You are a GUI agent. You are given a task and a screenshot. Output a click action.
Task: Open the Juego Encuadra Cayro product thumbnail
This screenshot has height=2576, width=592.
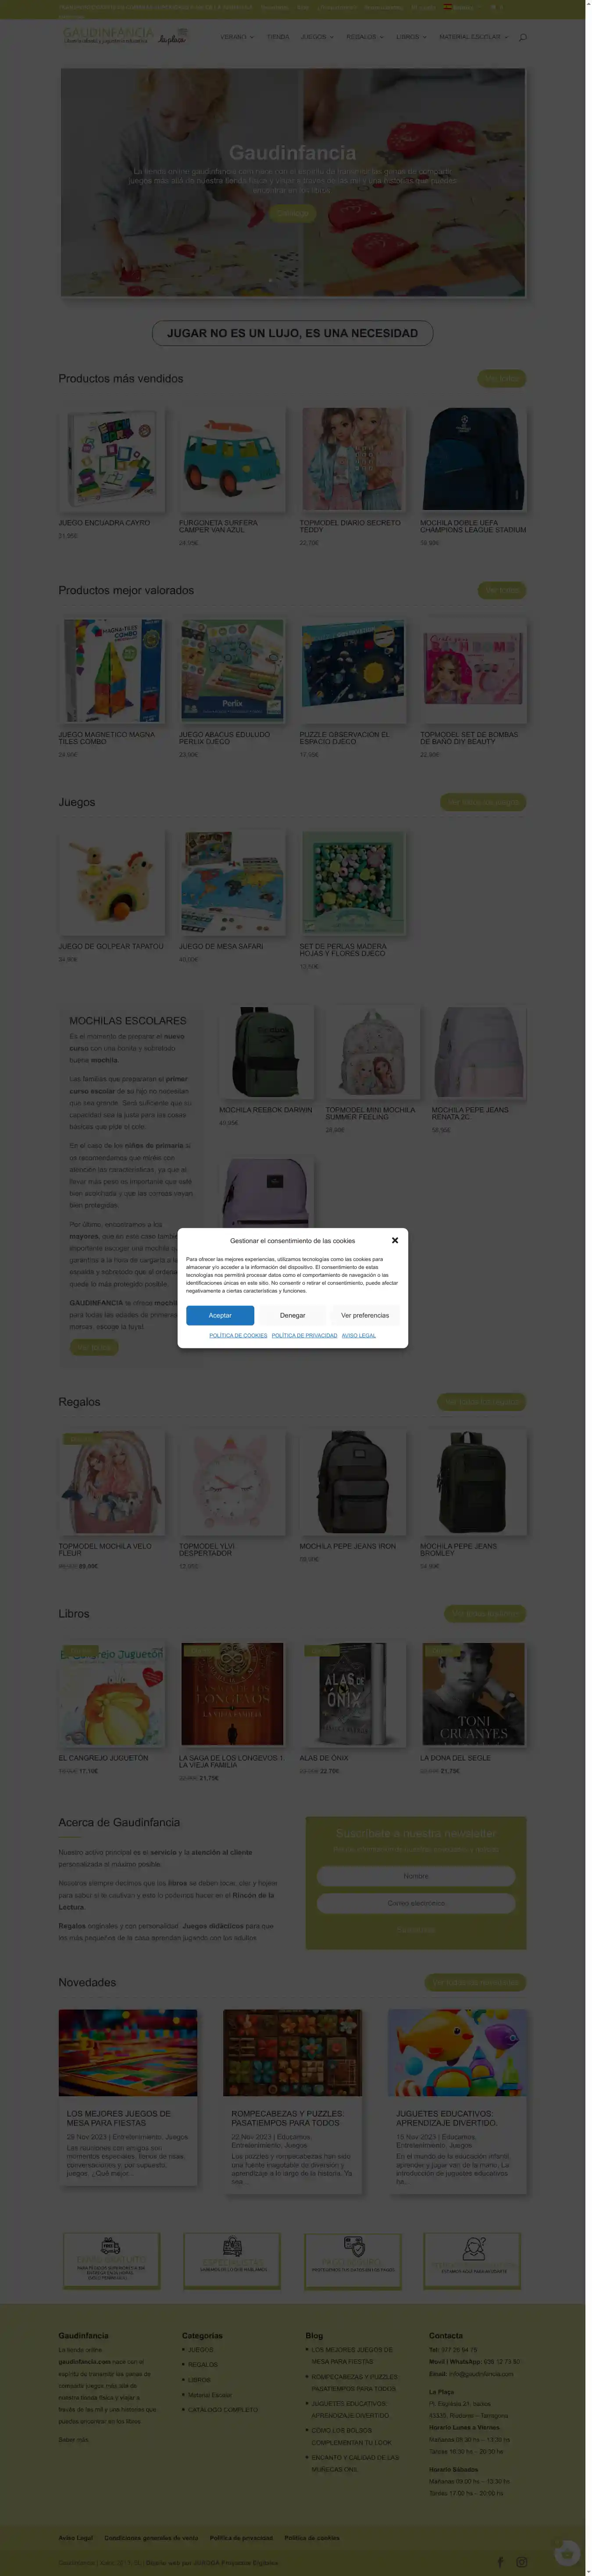coord(111,459)
